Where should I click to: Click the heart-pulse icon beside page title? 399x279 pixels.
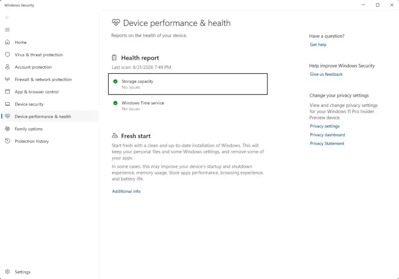116,23
